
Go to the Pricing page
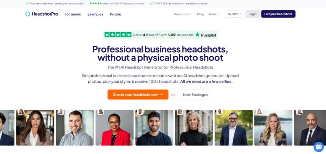point(116,14)
